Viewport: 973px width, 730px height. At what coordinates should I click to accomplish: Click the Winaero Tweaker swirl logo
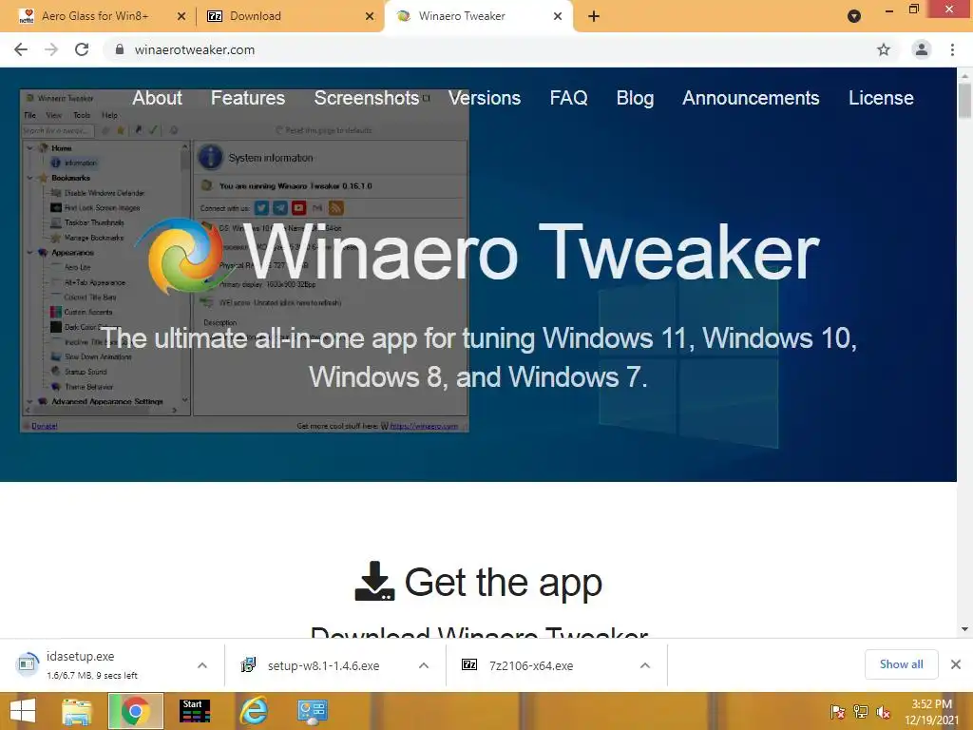[186, 255]
